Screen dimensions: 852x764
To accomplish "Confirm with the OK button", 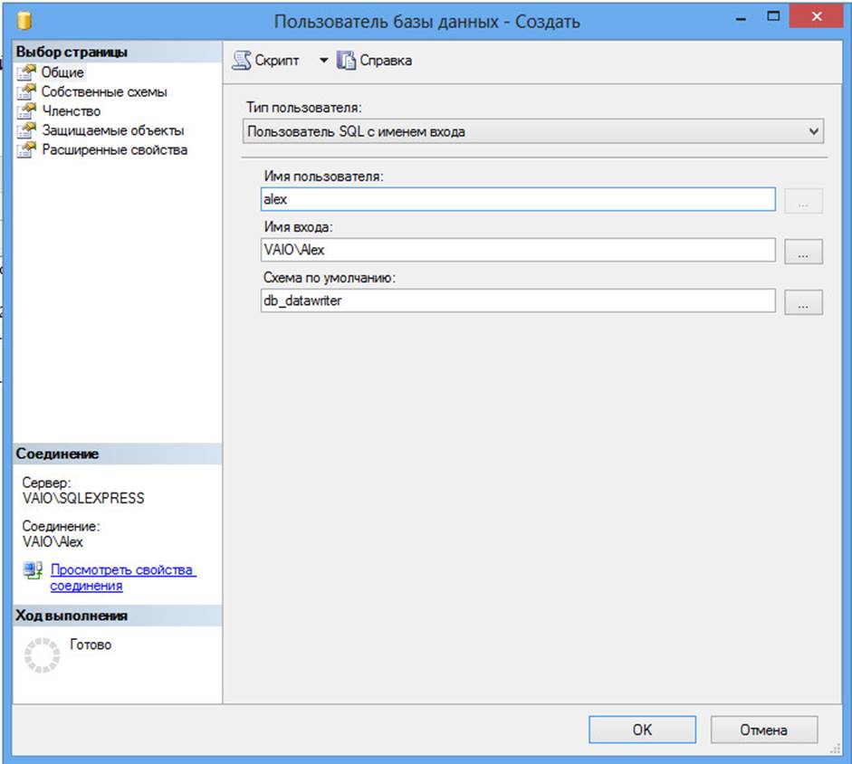I will tap(642, 730).
